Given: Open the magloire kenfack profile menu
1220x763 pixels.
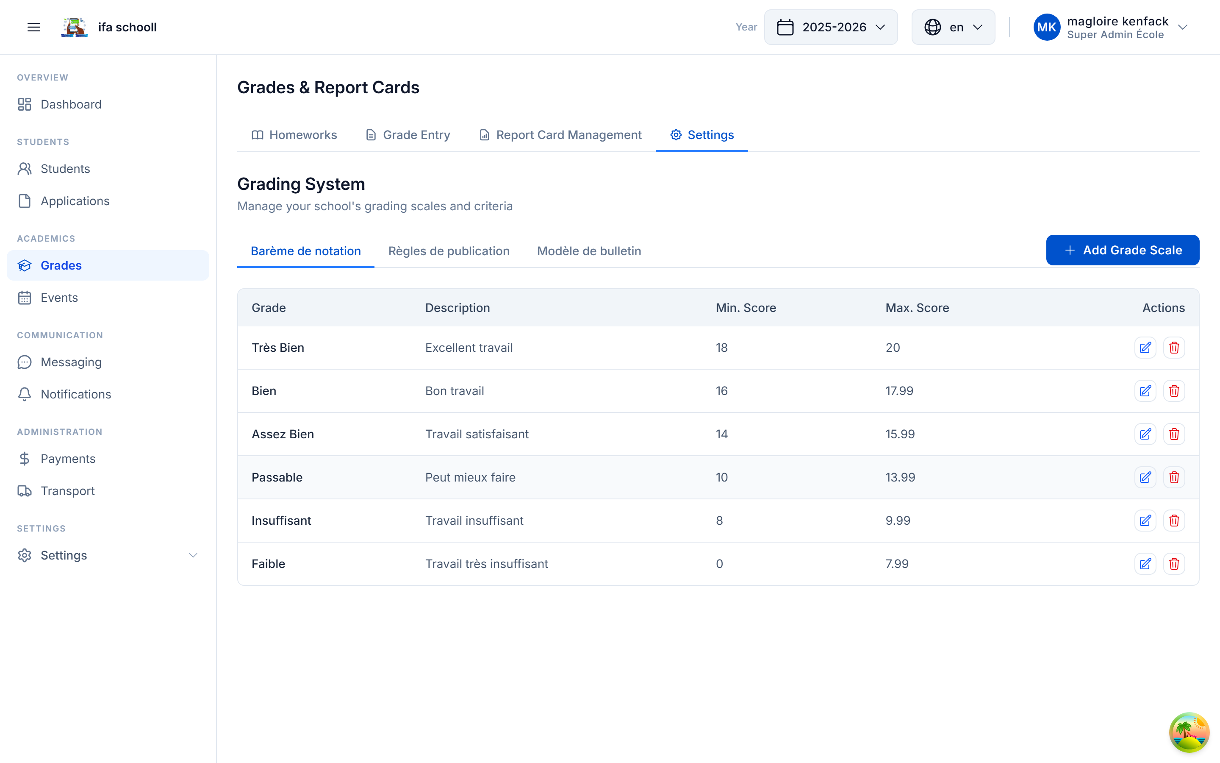Looking at the screenshot, I should pos(1109,27).
